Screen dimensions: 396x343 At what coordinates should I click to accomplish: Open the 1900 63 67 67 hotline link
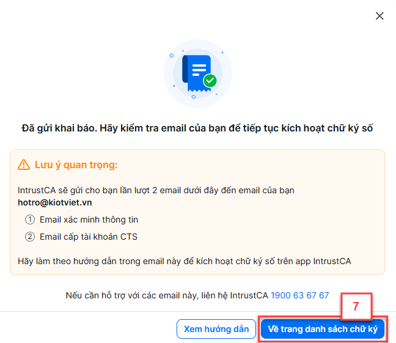[x=300, y=295]
